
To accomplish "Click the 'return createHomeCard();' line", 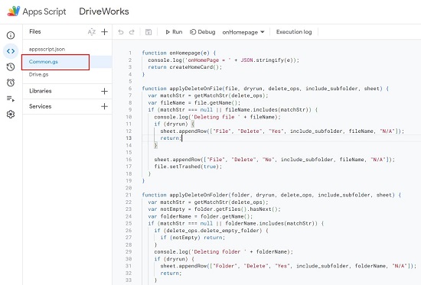I will tap(185, 67).
